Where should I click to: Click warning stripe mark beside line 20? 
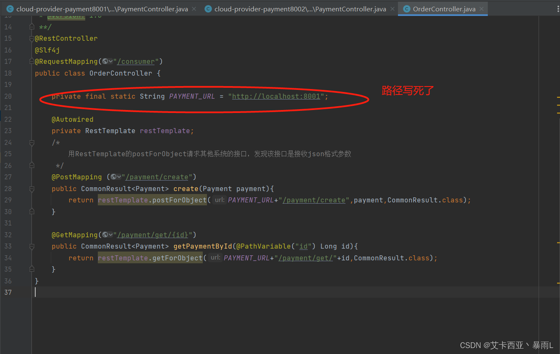[x=558, y=97]
